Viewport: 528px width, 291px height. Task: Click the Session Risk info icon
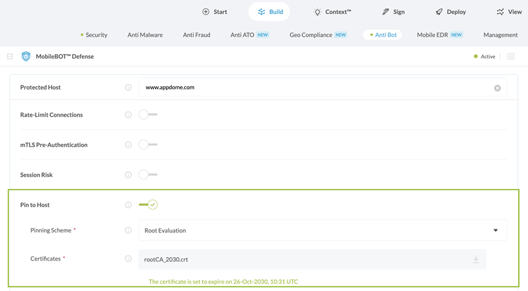(x=128, y=175)
